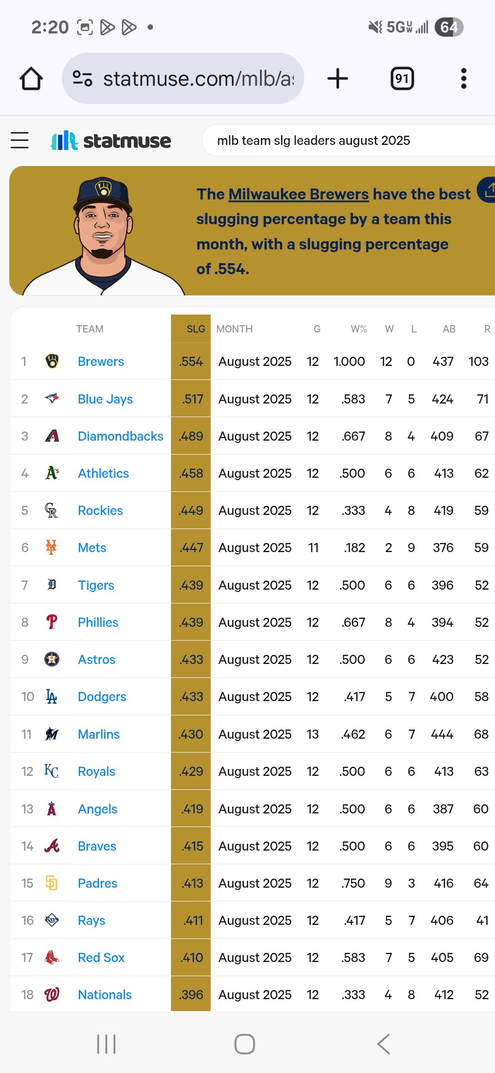Sort table by SLG column header
This screenshot has height=1073, width=495.
click(x=196, y=329)
